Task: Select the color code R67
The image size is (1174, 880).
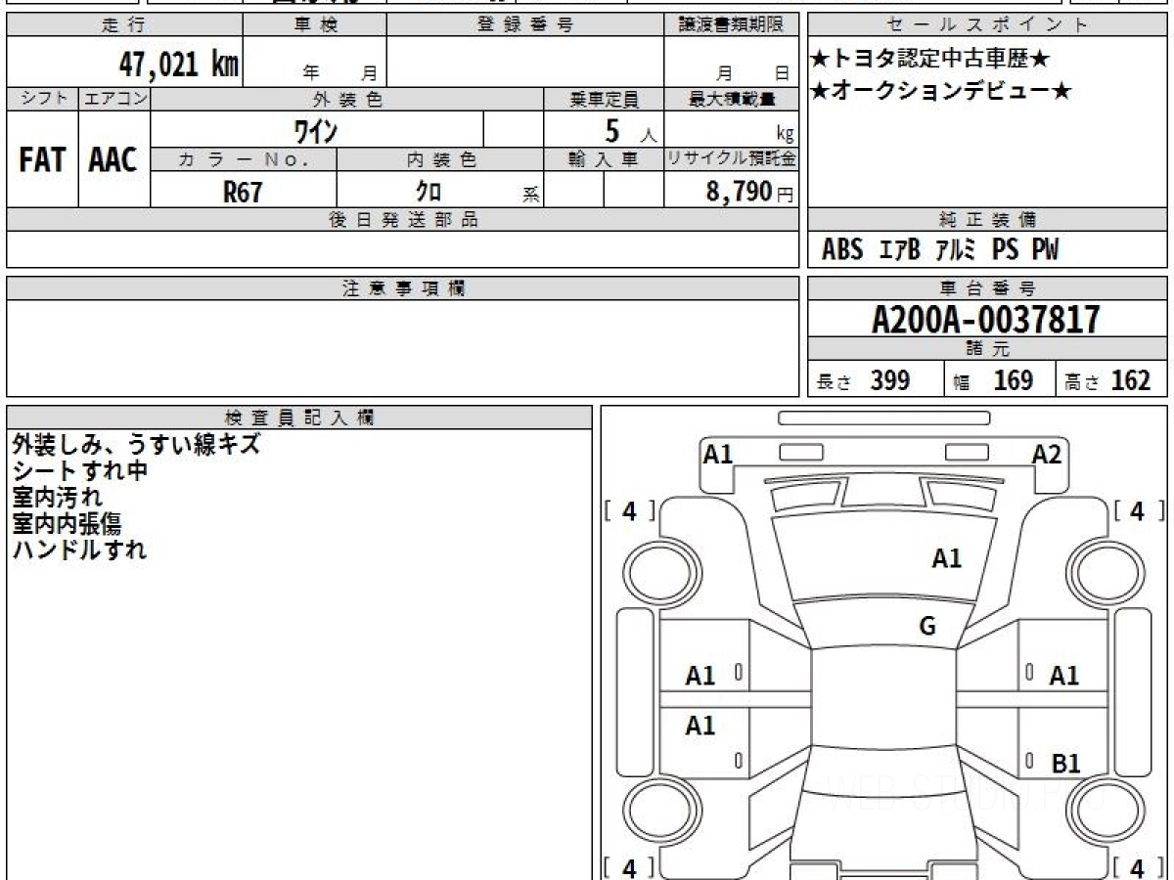Action: tap(243, 192)
